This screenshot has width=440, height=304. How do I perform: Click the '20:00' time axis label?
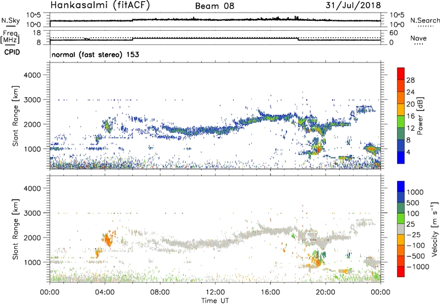pos(326,292)
